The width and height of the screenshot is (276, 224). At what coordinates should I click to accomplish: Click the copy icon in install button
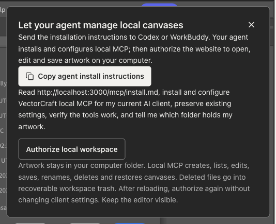point(30,76)
